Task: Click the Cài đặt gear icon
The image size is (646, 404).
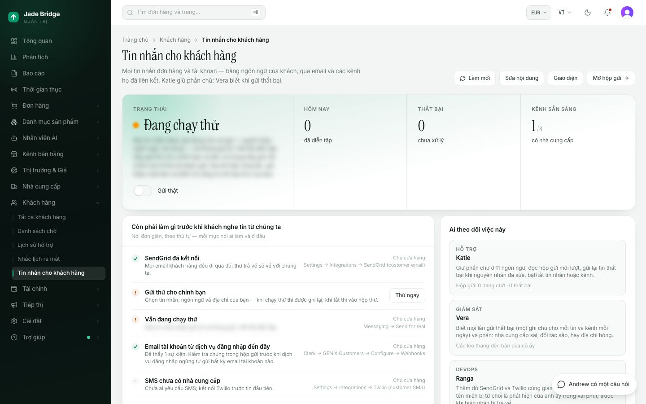Action: click(x=14, y=321)
